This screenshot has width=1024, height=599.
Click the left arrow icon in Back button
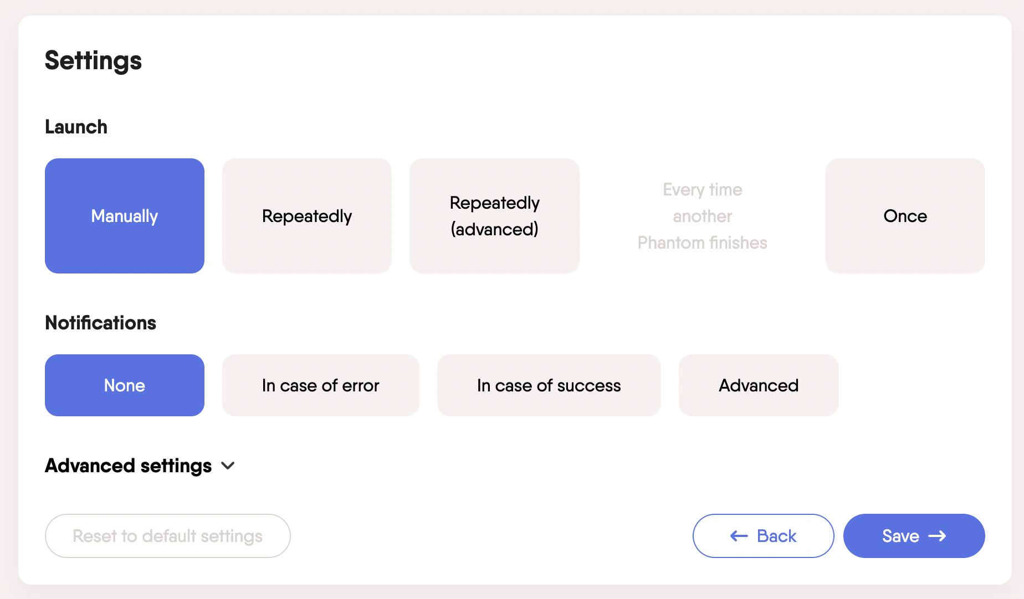point(739,536)
